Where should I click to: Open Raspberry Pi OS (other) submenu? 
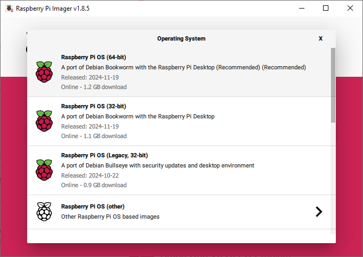click(x=179, y=212)
